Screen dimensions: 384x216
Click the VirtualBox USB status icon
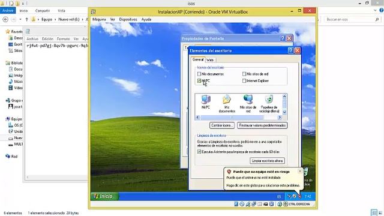tap(248, 204)
